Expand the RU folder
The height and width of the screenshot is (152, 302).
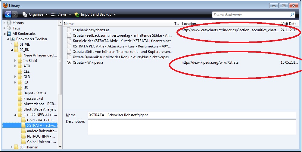click(15, 82)
